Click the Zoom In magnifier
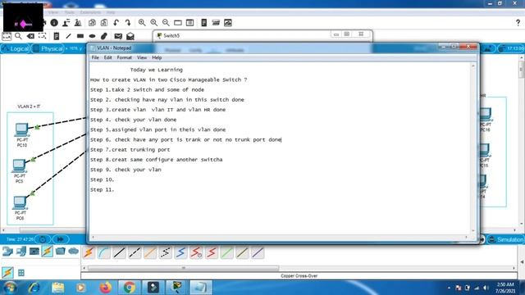The image size is (525, 295). [x=142, y=23]
